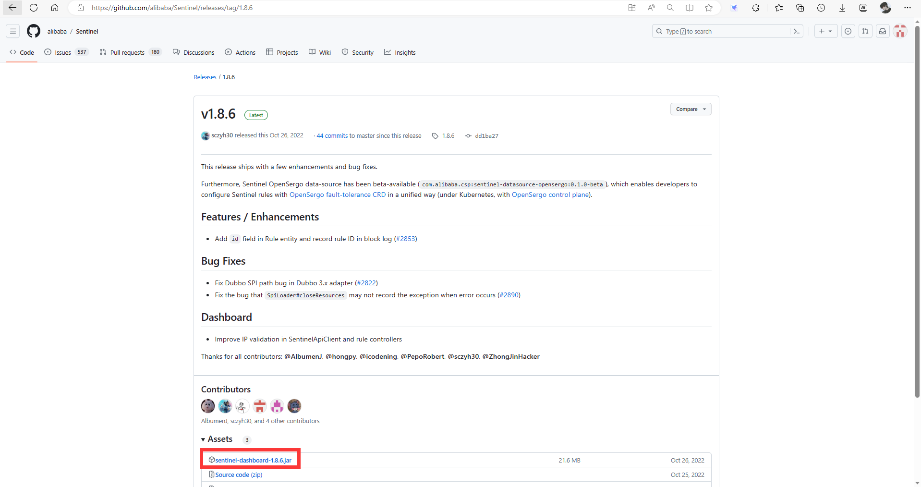Open Create new plus dropdown
Screen dimensions: 921x487
pyautogui.click(x=826, y=31)
